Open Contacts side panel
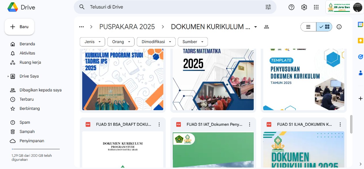The height and width of the screenshot is (169, 364). [360, 73]
